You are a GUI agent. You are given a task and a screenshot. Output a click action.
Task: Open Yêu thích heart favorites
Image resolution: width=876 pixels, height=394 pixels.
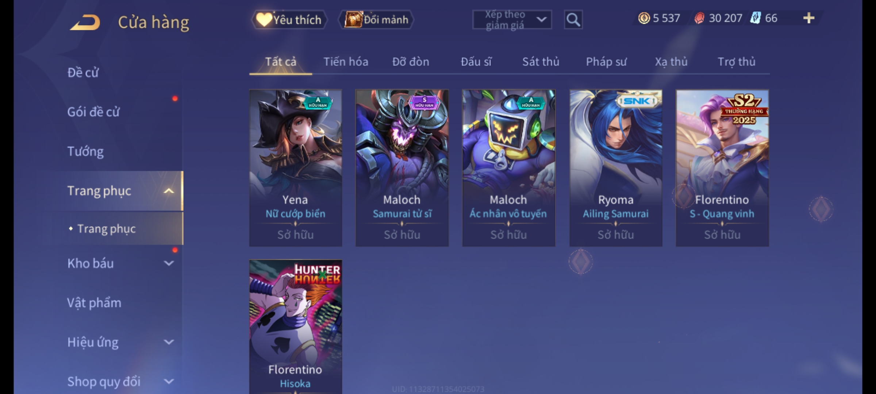click(x=289, y=20)
